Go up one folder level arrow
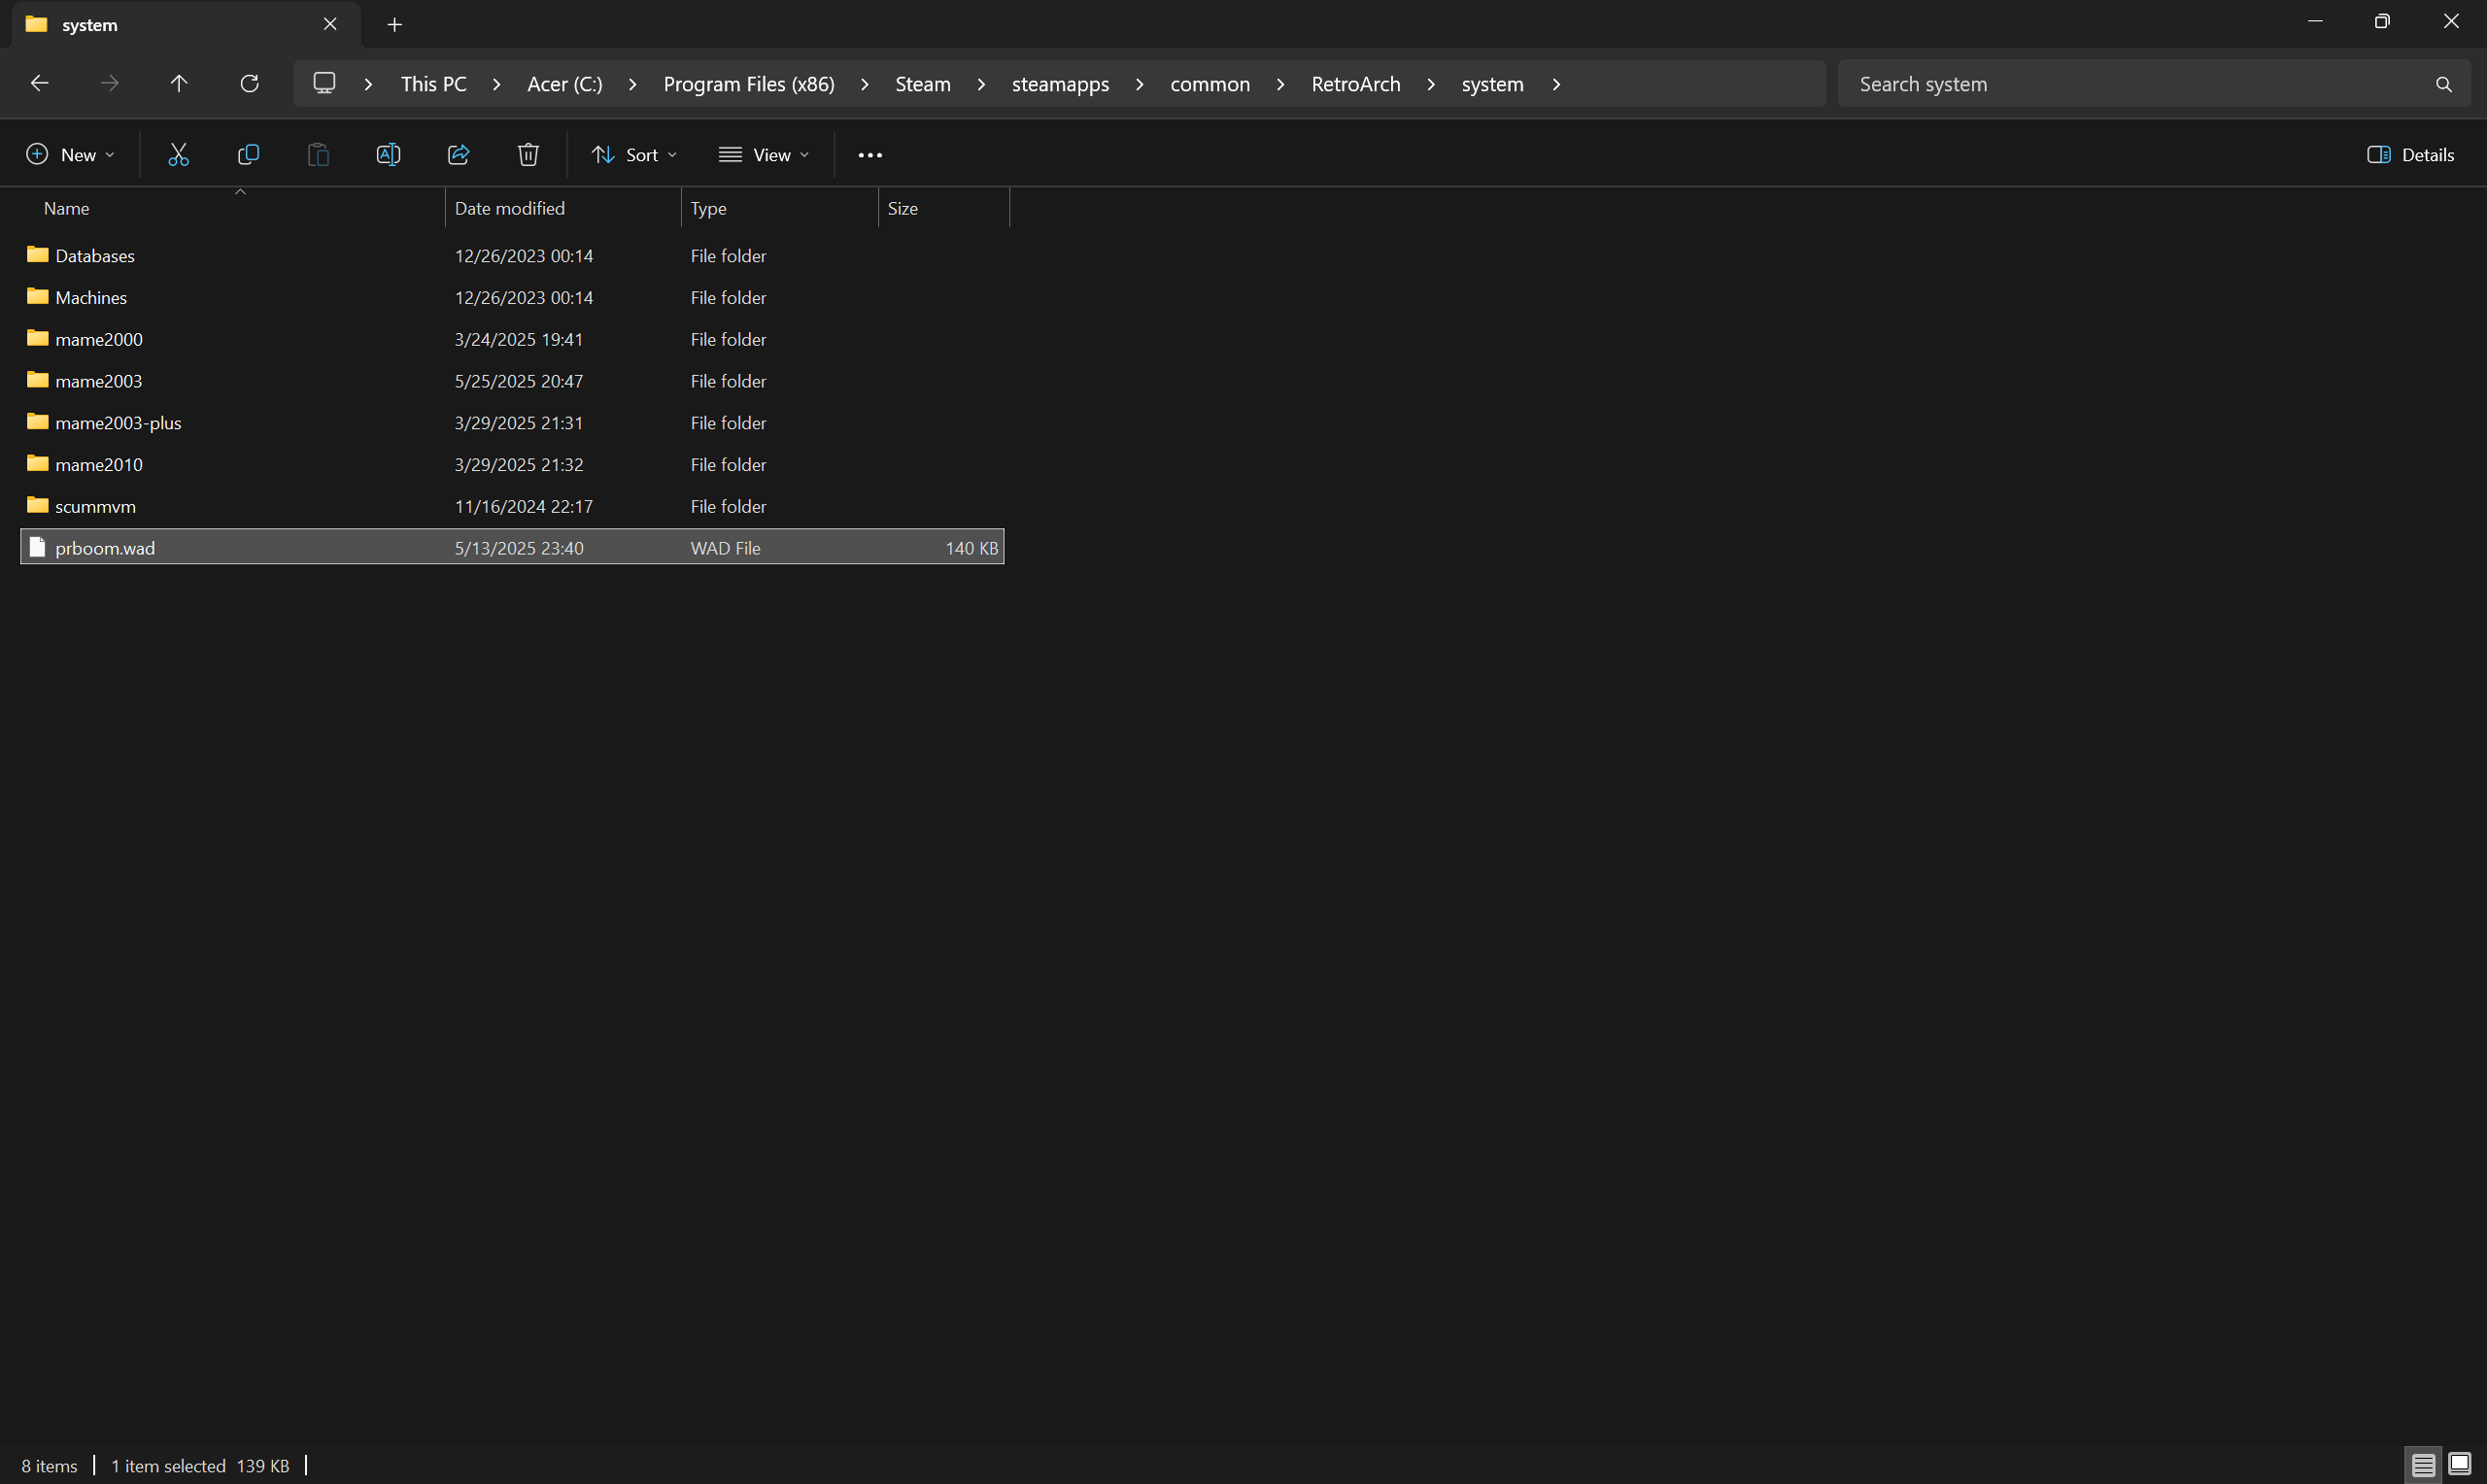The image size is (2487, 1484). [179, 84]
